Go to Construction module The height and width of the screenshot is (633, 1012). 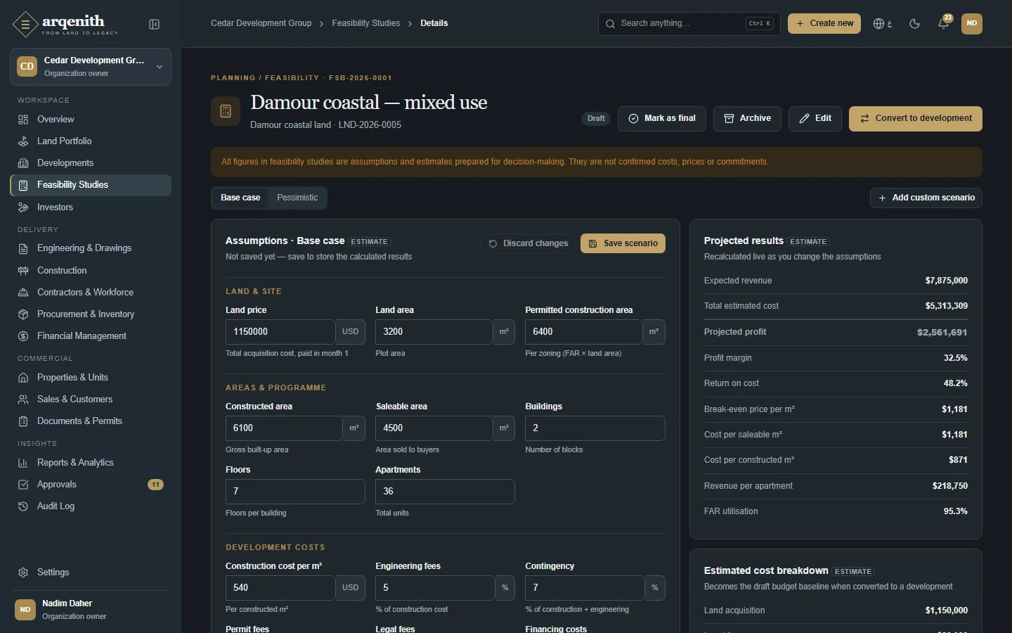tap(91, 271)
